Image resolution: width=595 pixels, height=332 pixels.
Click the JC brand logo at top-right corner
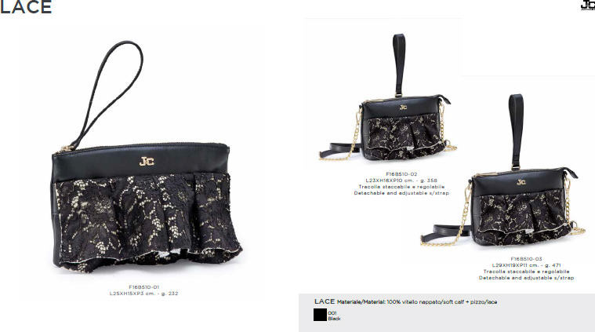point(588,5)
